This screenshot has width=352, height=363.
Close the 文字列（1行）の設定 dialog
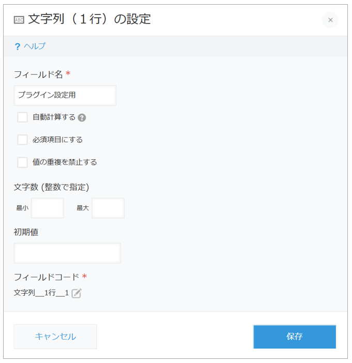coord(330,20)
